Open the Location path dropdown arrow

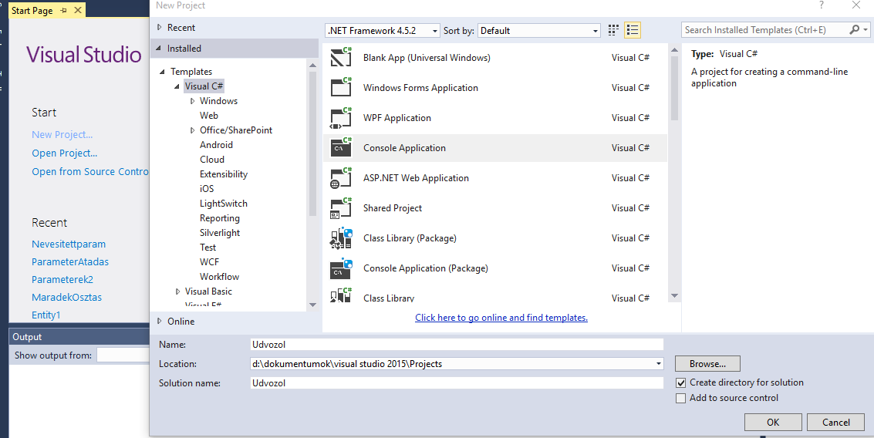(659, 364)
